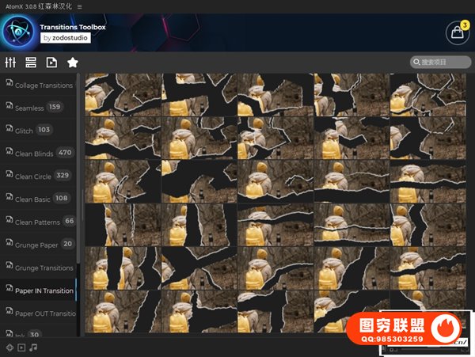Click the search items field
Image resolution: width=475 pixels, height=357 pixels.
click(440, 63)
